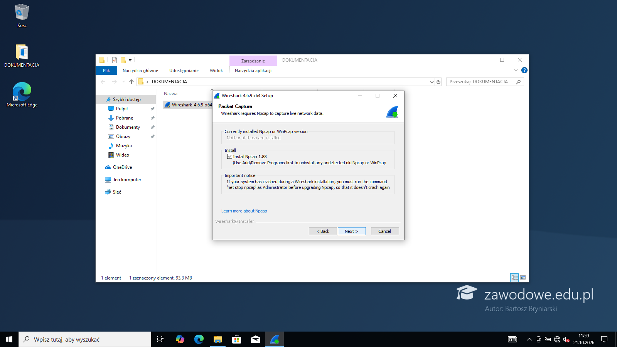
Task: Click the Next > button
Action: coord(352,231)
